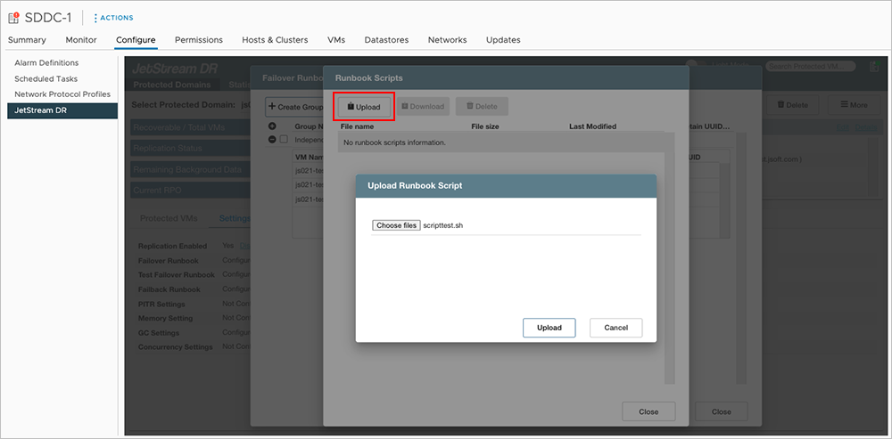The height and width of the screenshot is (439, 892).
Task: Click the Delete button in Runbook Scripts
Action: click(482, 107)
